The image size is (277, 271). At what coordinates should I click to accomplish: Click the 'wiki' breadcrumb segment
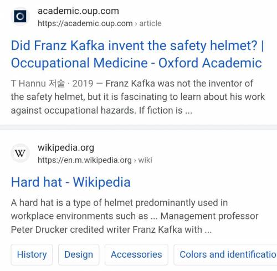click(145, 160)
